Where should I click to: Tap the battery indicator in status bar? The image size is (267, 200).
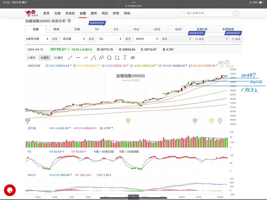261,3
